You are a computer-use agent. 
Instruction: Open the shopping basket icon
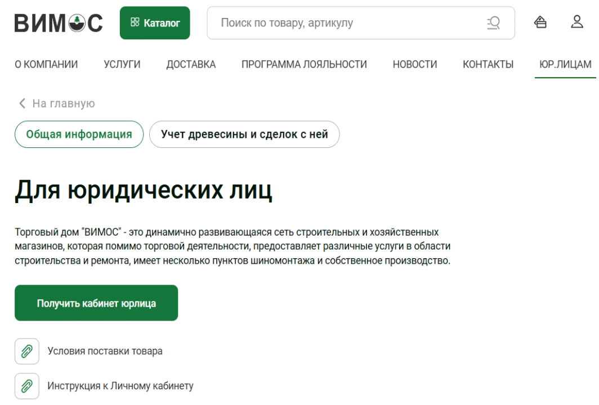pyautogui.click(x=540, y=22)
